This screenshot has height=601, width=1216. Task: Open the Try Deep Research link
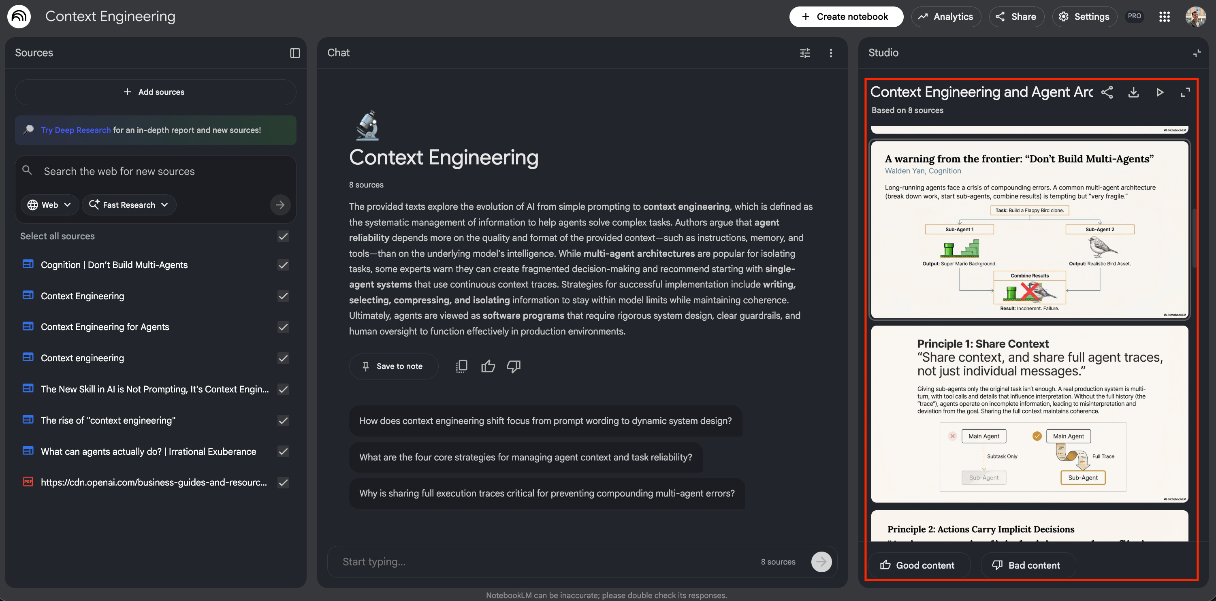click(75, 130)
